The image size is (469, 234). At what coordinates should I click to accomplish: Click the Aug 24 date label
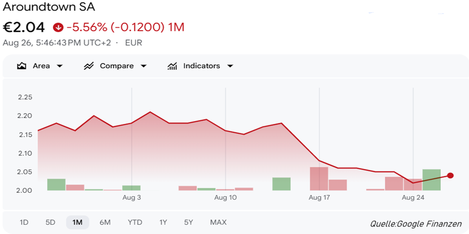[413, 197]
